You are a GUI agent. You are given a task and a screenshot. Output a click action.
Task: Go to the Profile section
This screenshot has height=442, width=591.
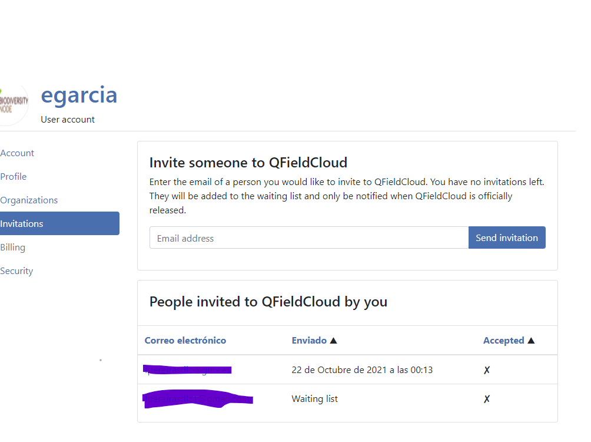[x=13, y=177]
